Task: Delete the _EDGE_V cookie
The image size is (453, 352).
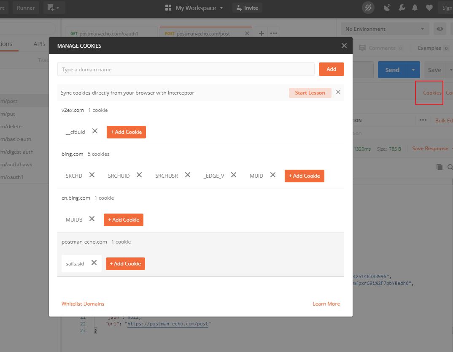Action: 234,175
